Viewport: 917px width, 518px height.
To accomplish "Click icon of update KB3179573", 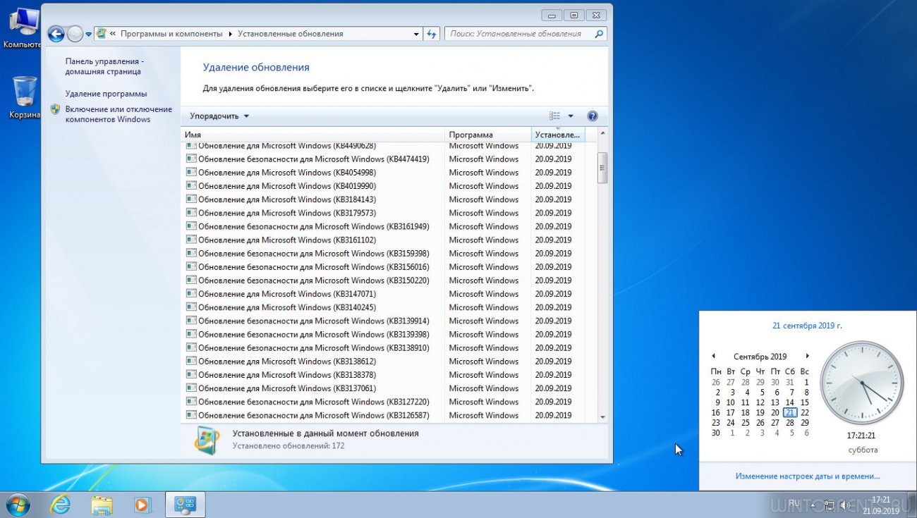I will click(191, 213).
